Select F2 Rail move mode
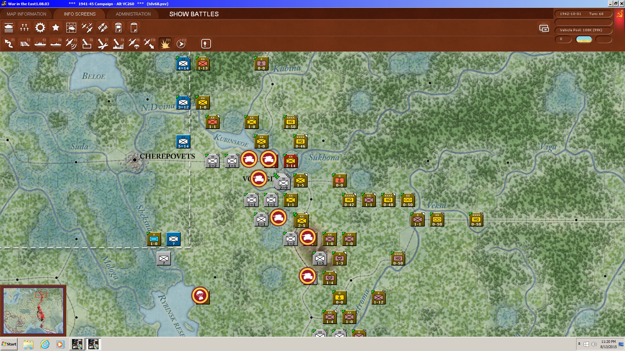The height and width of the screenshot is (351, 625). click(x=24, y=44)
